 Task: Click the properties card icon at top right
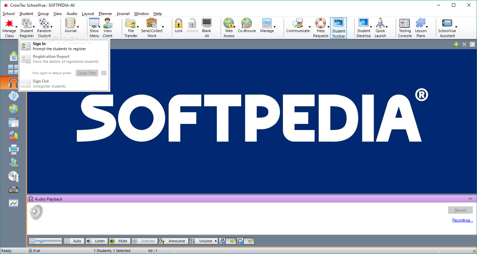(x=472, y=44)
